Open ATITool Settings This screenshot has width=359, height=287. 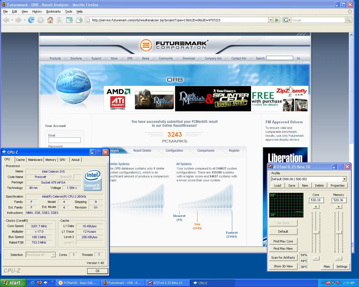342,267
